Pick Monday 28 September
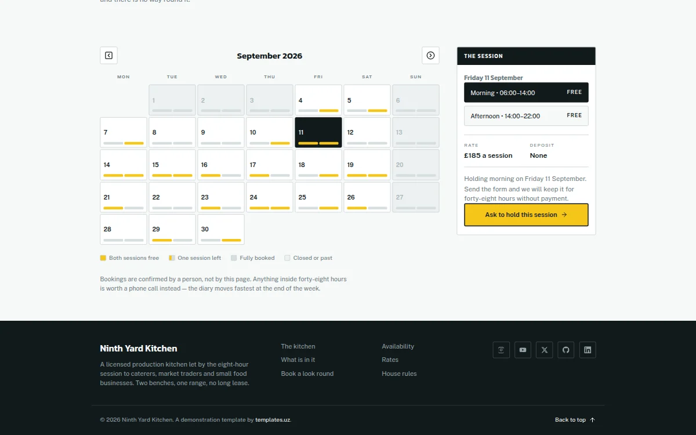 pyautogui.click(x=124, y=230)
